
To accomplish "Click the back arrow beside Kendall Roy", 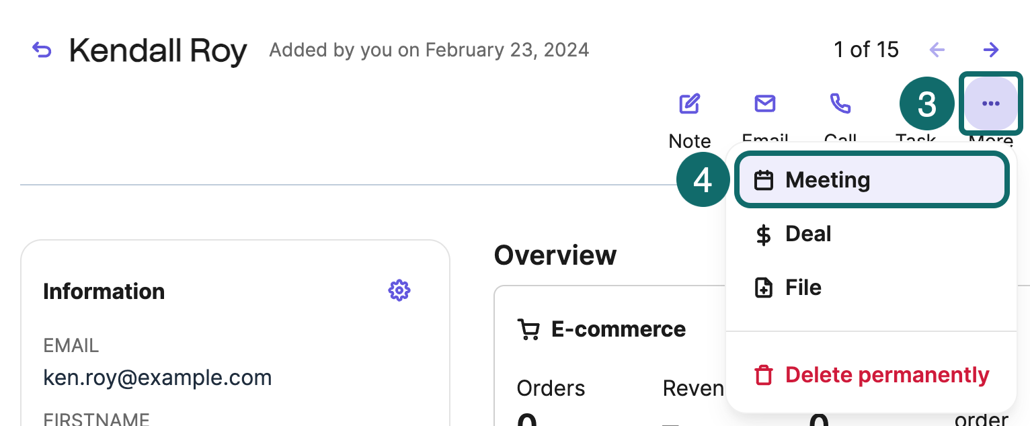I will (42, 50).
